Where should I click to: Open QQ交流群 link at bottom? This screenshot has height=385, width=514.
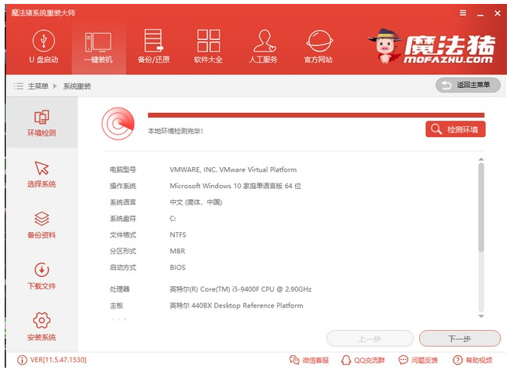coord(364,361)
